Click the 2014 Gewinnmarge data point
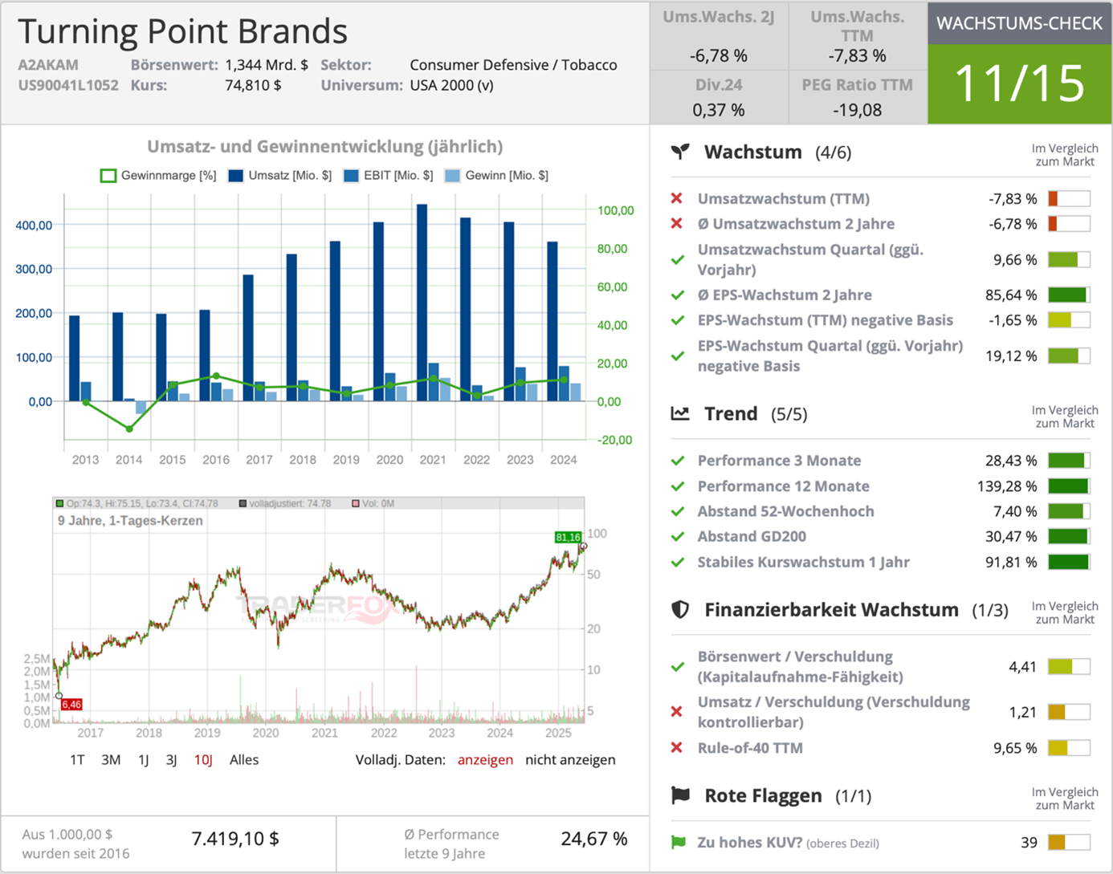Image resolution: width=1113 pixels, height=874 pixels. pos(129,429)
